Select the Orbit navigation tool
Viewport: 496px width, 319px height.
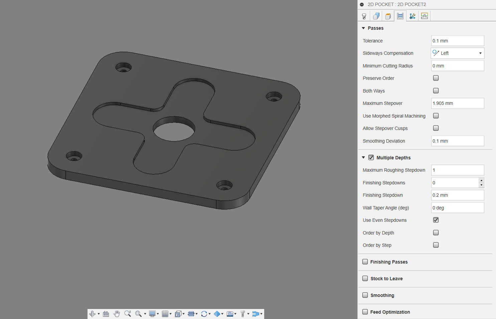click(x=93, y=314)
